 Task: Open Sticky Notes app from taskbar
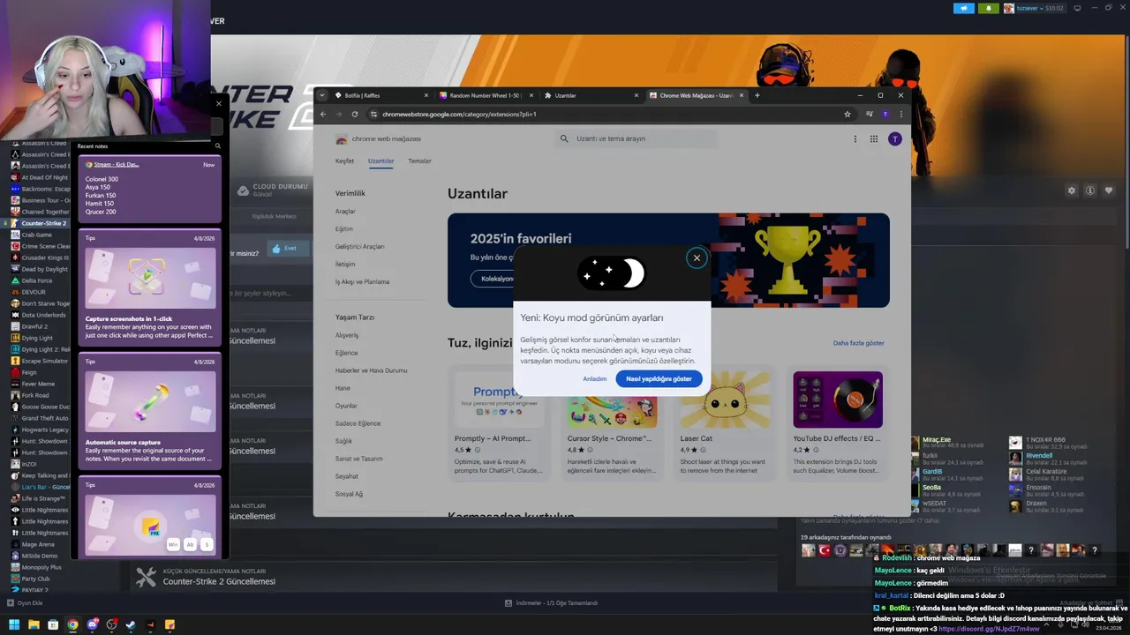point(169,624)
